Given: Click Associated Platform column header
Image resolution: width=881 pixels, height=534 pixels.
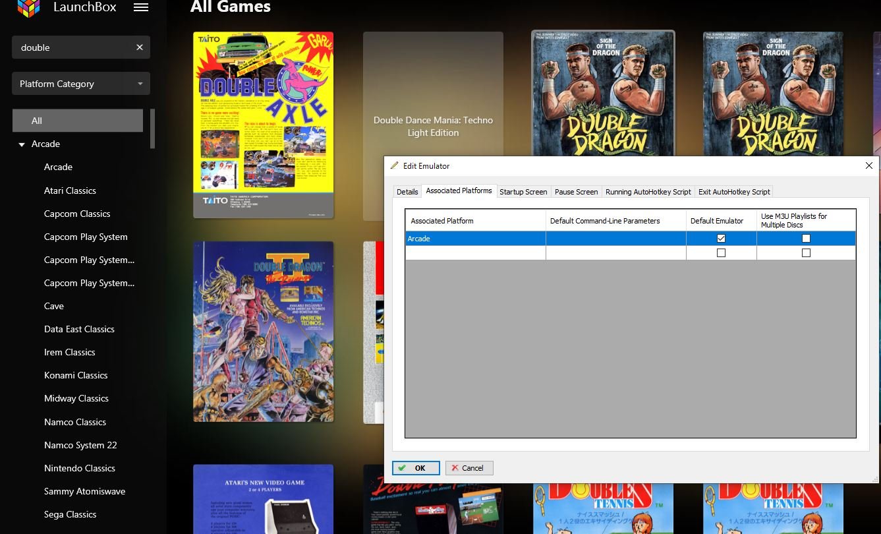Looking at the screenshot, I should click(476, 221).
